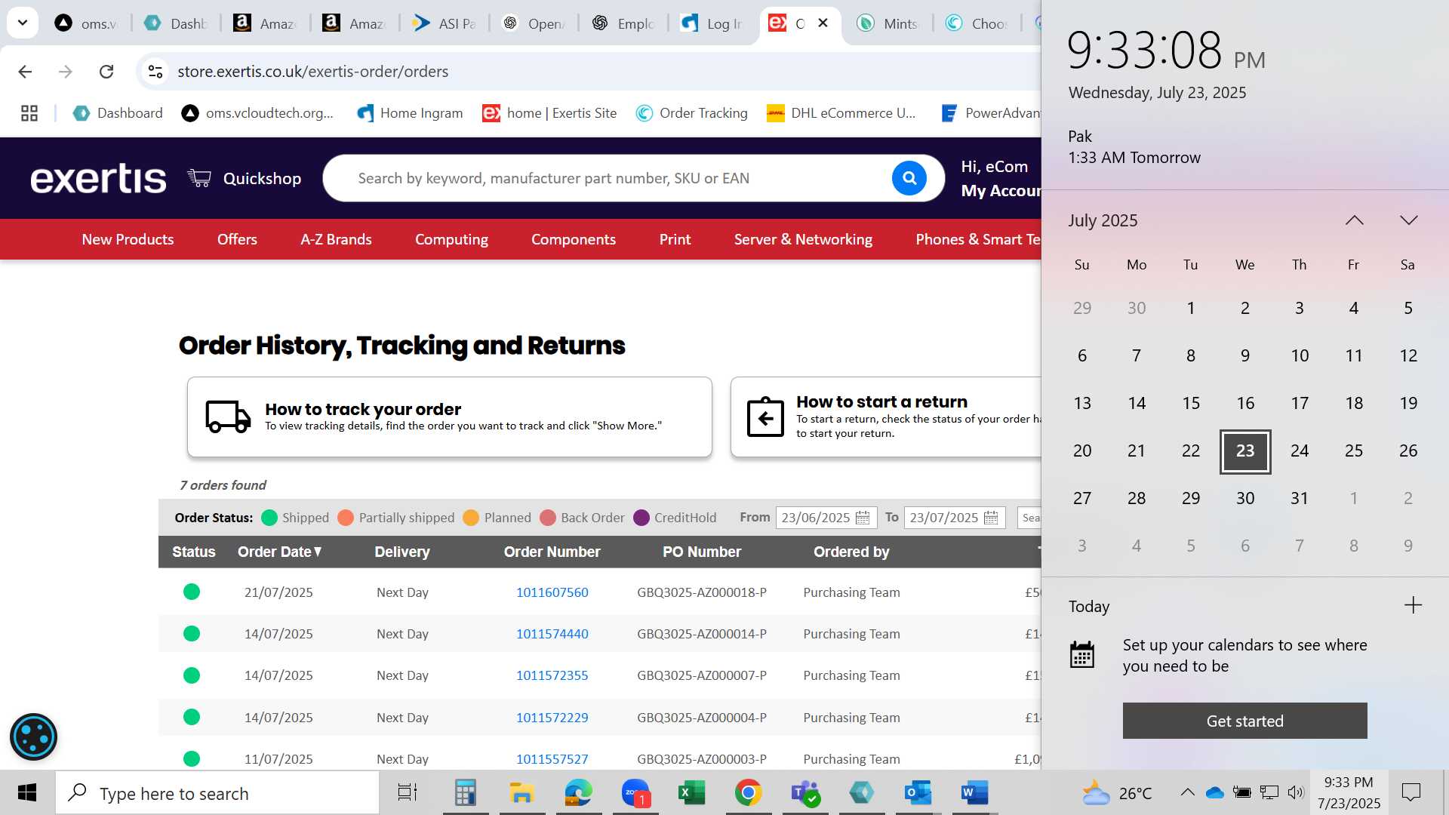This screenshot has width=1449, height=815.
Task: Open Microsoft Edge from taskbar
Action: 579,793
